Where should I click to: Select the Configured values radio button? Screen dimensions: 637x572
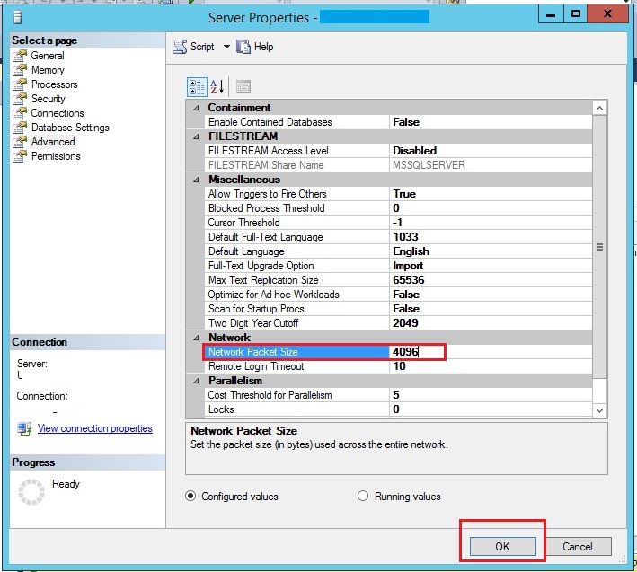tap(190, 496)
